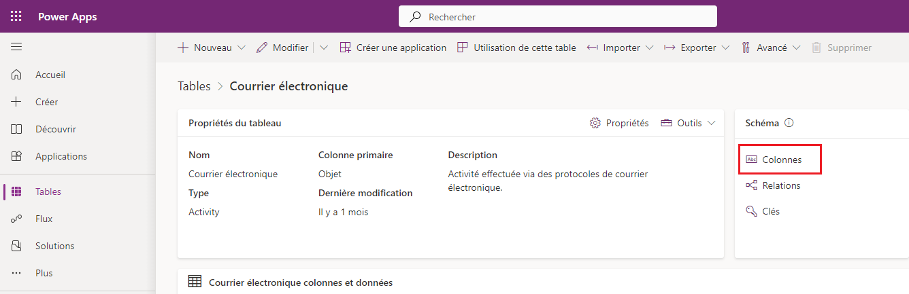Open the Accueil navigation item
Image resolution: width=909 pixels, height=294 pixels.
78,75
